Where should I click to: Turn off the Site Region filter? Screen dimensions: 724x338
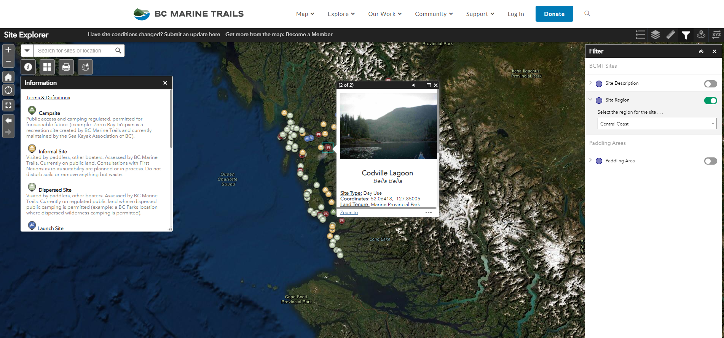click(710, 100)
